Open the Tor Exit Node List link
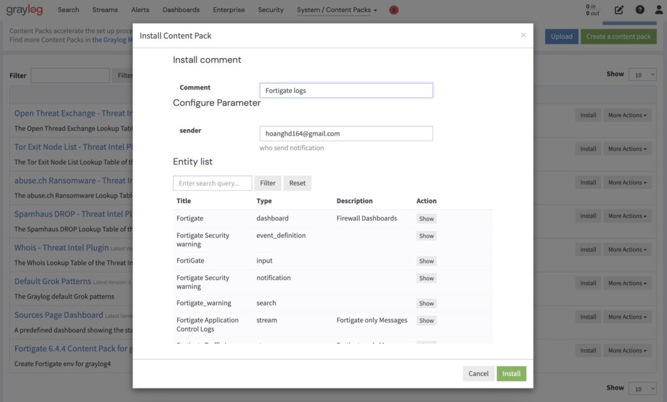667x402 pixels. tap(73, 147)
